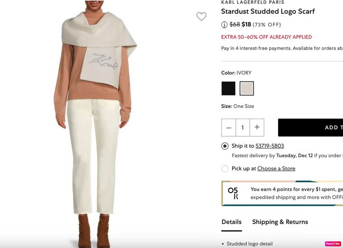This screenshot has width=343, height=248.
Task: Click the Paint X lite badge
Action: click(x=333, y=244)
